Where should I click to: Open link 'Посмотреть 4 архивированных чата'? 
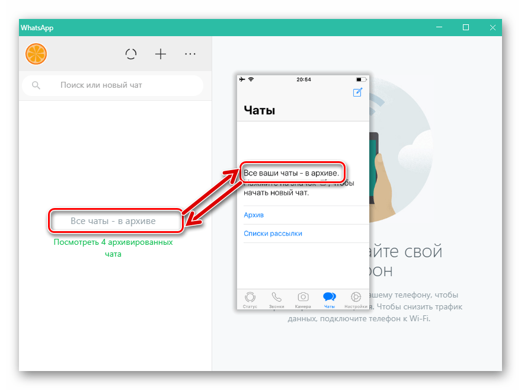coord(113,248)
